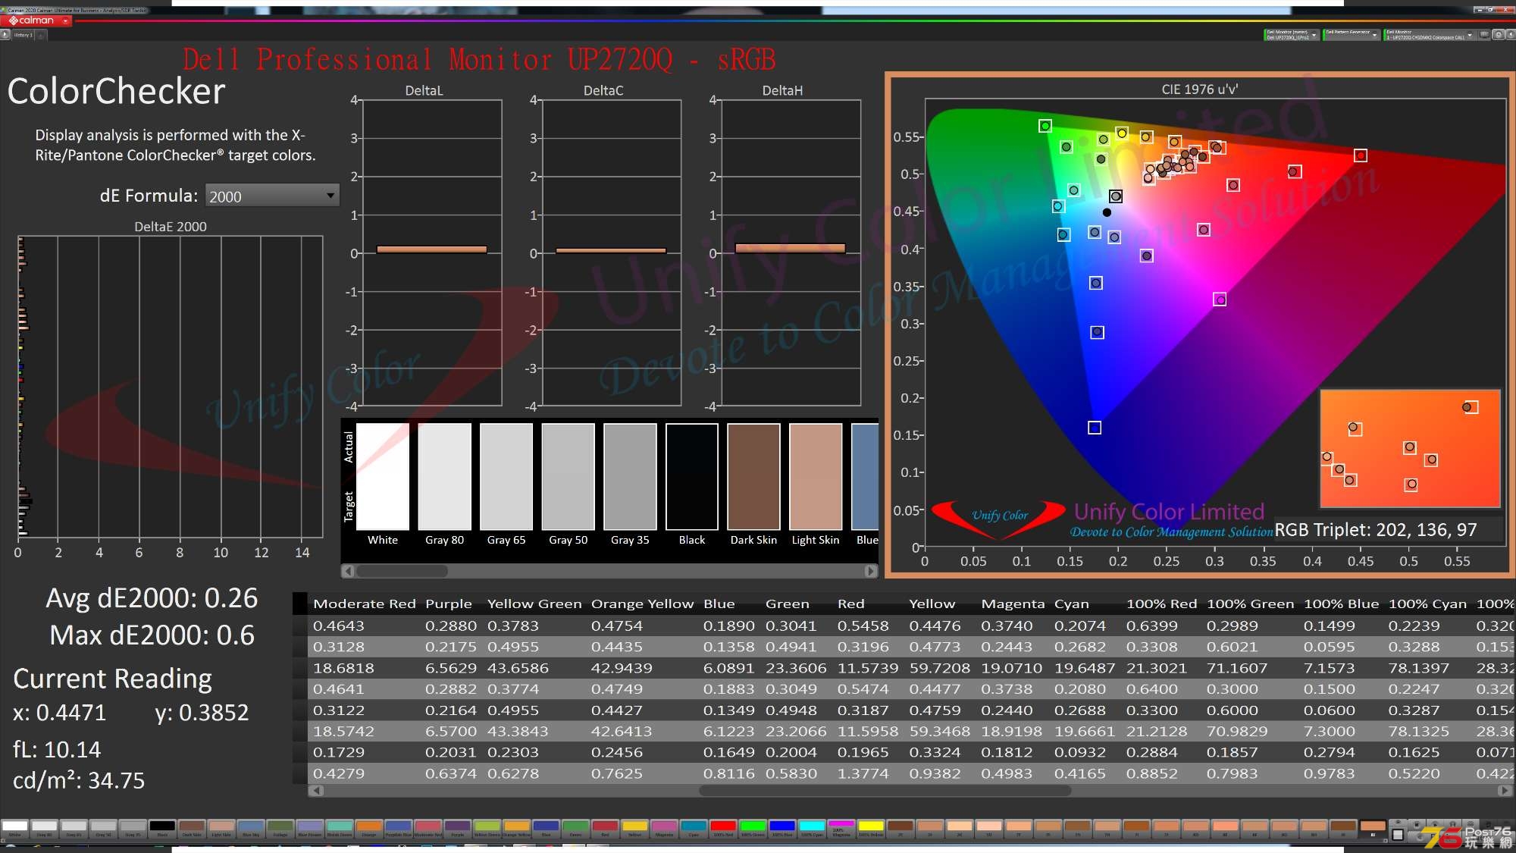This screenshot has width=1516, height=853.
Task: Click the Magenta swatch in bottom bar
Action: point(664,828)
